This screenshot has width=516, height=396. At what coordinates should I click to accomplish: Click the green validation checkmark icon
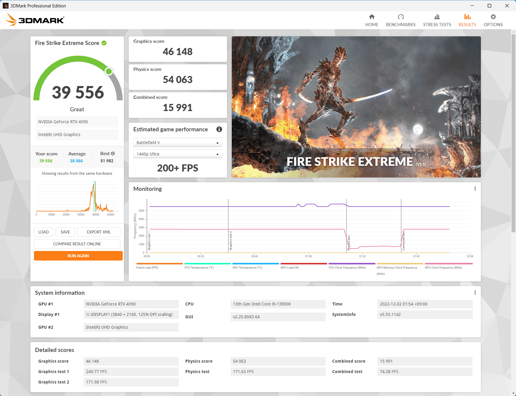[104, 43]
